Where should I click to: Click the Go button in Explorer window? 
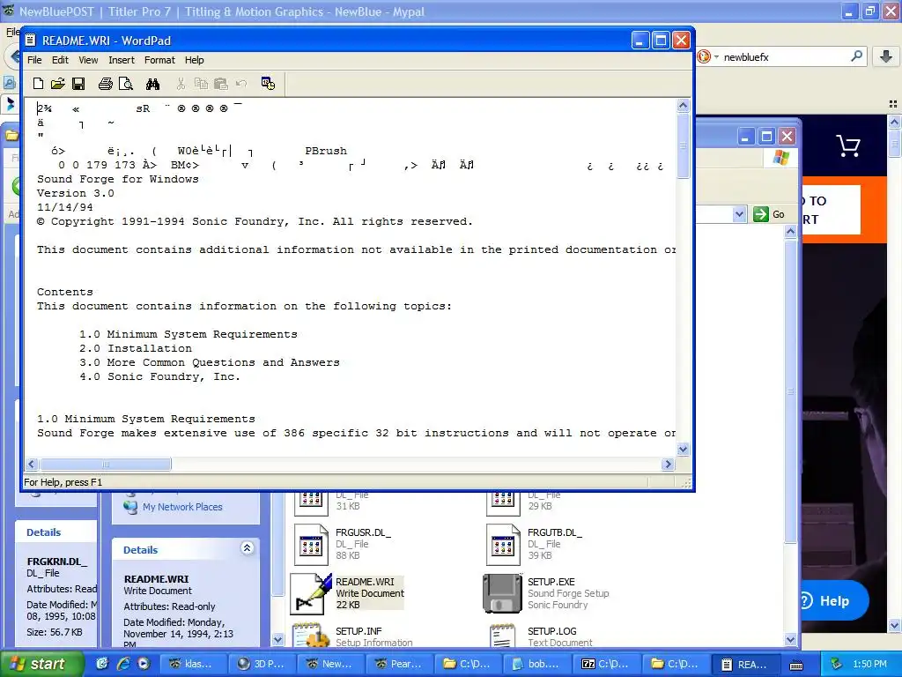click(769, 214)
